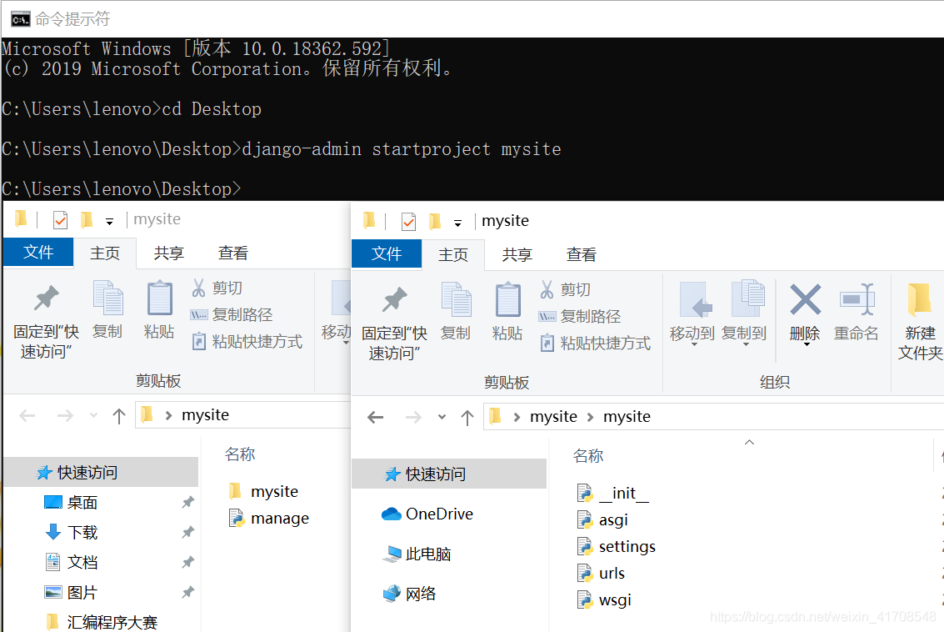Image resolution: width=944 pixels, height=632 pixels.
Task: Click Copy path (复制路径) in right window
Action: (579, 316)
